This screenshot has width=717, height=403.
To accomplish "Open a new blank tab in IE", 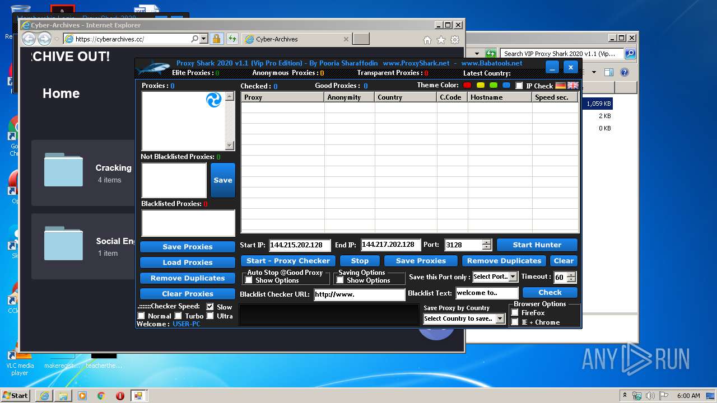I will [x=361, y=39].
